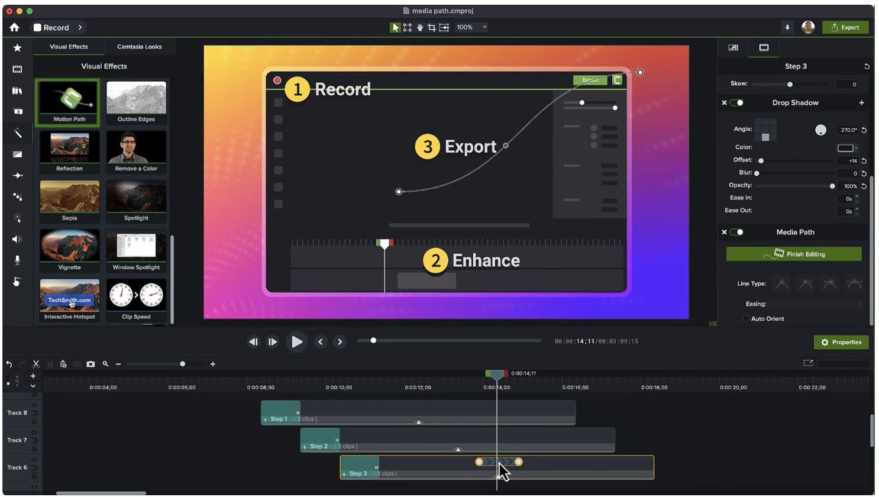Open the Transitions icon in sidebar
The width and height of the screenshot is (879, 497).
click(x=17, y=154)
